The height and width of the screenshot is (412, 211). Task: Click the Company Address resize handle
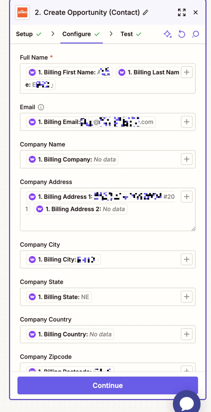[193, 229]
